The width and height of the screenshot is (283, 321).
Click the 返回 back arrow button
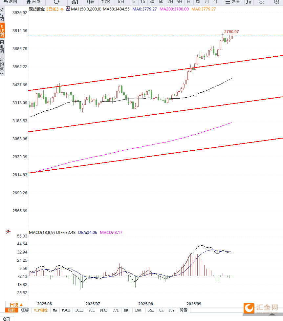(10, 2)
